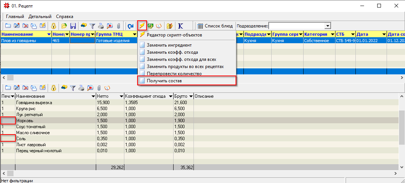Click the blue floppy disk save icon
The image size is (405, 183).
pyautogui.click(x=73, y=26)
